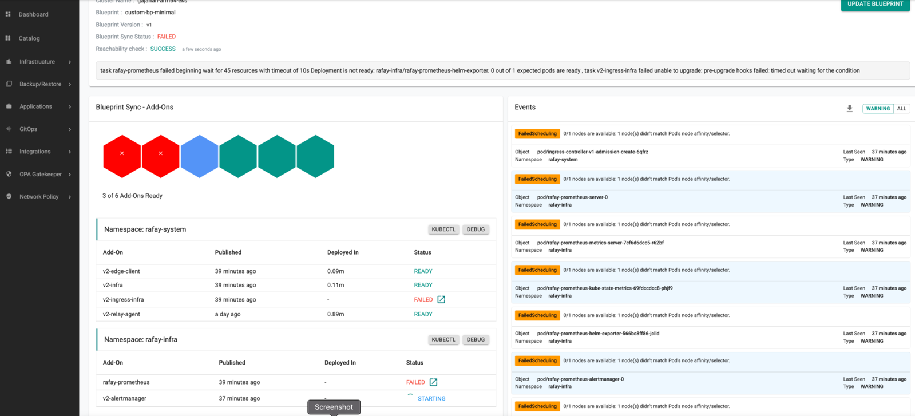Click the Catalog sidebar icon
915x416 pixels.
(x=8, y=38)
